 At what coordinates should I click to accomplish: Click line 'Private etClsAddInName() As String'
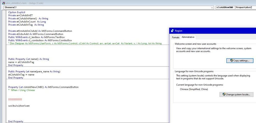[x=28, y=19]
